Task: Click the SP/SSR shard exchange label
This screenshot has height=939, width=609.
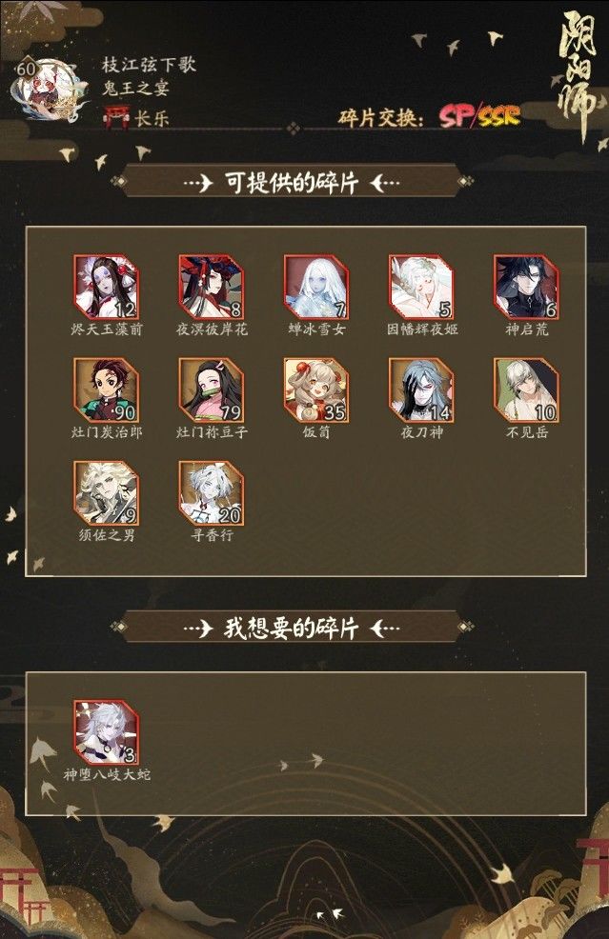Action: (x=479, y=115)
